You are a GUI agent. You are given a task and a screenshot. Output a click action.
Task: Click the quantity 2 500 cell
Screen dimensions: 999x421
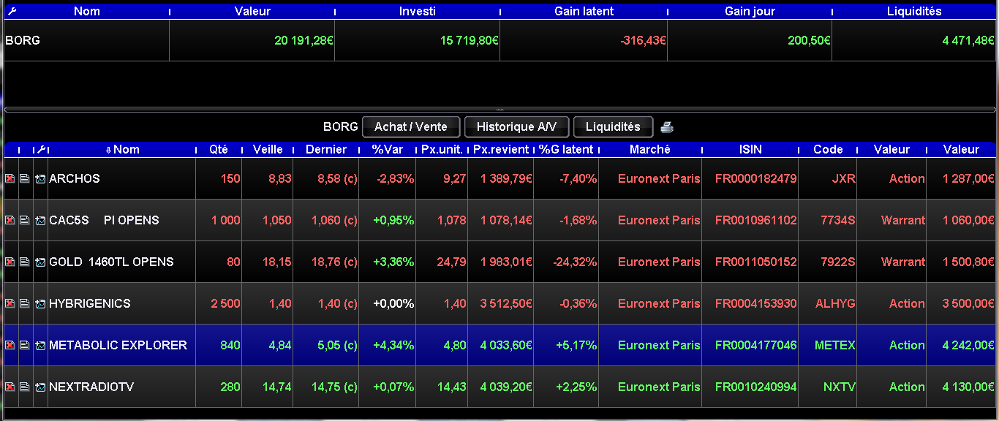pos(218,303)
